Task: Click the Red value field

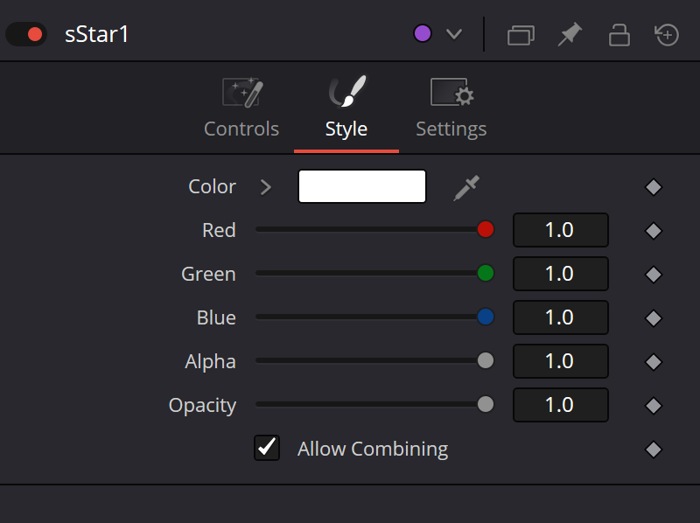Action: click(561, 230)
